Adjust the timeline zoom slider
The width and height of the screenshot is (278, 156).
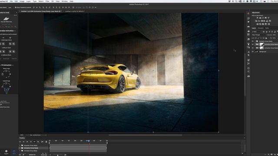(58, 155)
